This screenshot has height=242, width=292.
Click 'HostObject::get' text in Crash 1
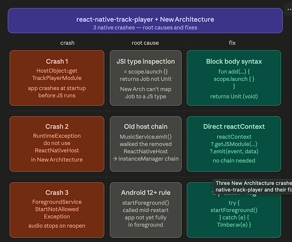57,71
